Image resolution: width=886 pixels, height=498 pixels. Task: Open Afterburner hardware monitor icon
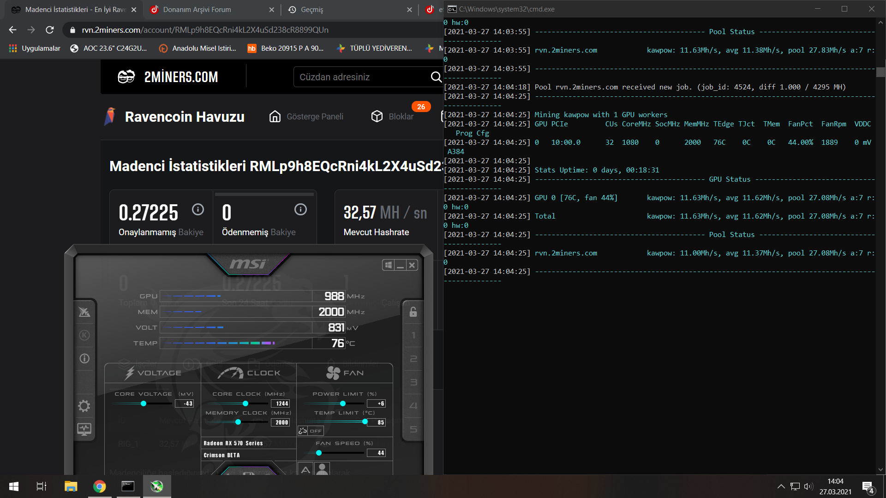[84, 429]
